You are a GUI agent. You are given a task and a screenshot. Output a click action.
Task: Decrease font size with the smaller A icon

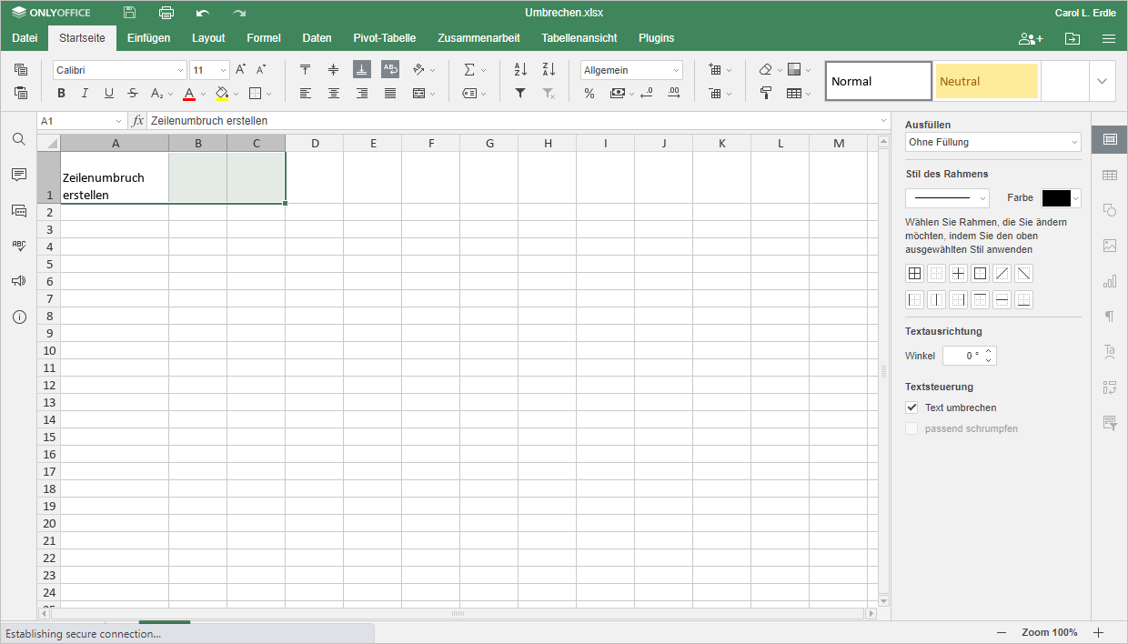tap(261, 70)
